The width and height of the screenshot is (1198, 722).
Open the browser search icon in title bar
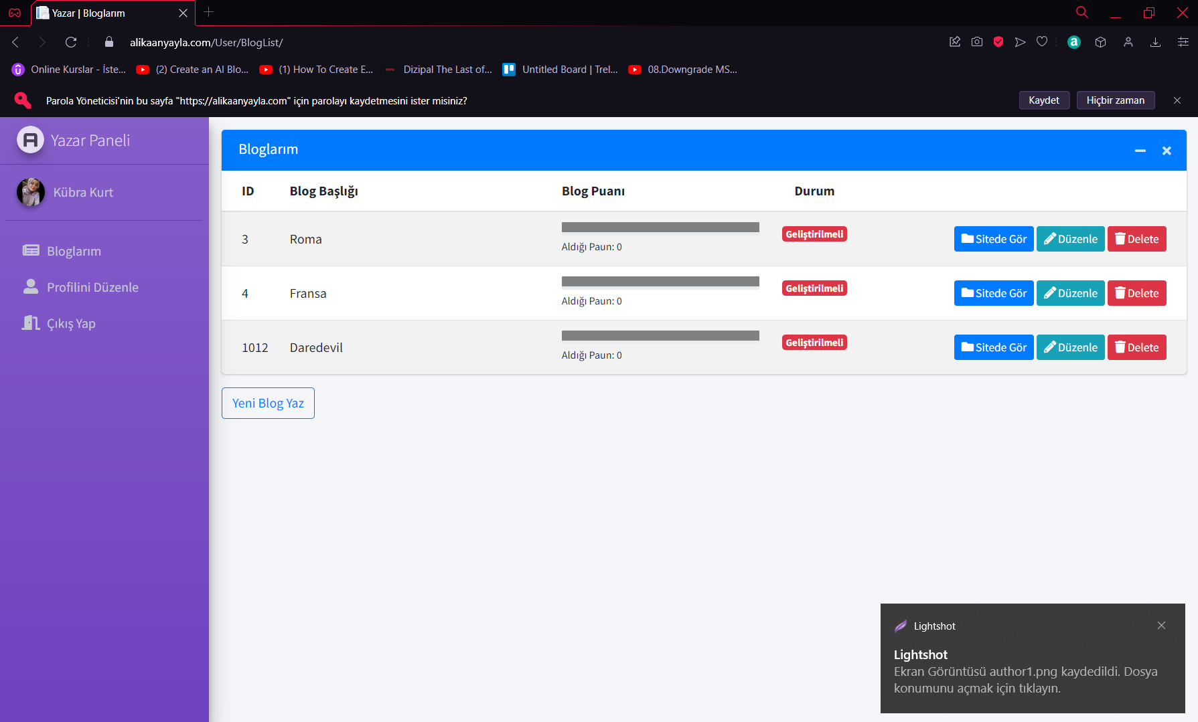[1082, 12]
